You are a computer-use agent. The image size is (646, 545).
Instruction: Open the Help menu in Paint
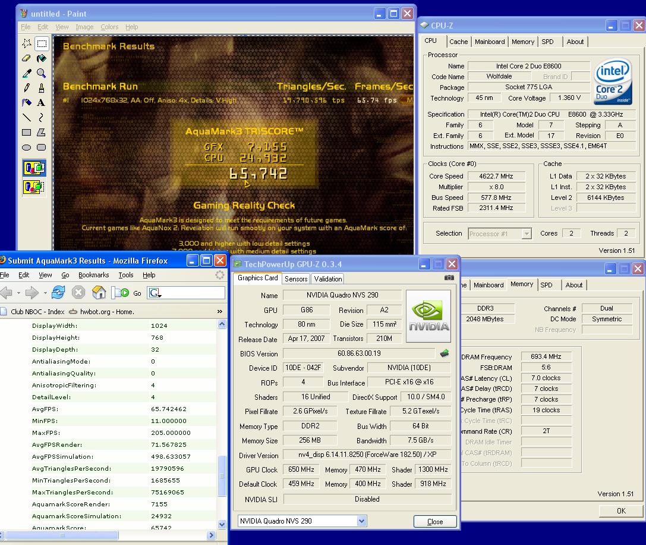(131, 27)
